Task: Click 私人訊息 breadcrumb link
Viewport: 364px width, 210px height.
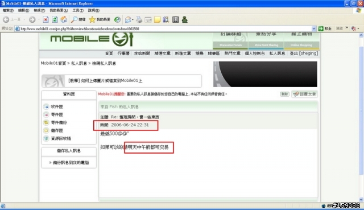Action: pyautogui.click(x=79, y=63)
